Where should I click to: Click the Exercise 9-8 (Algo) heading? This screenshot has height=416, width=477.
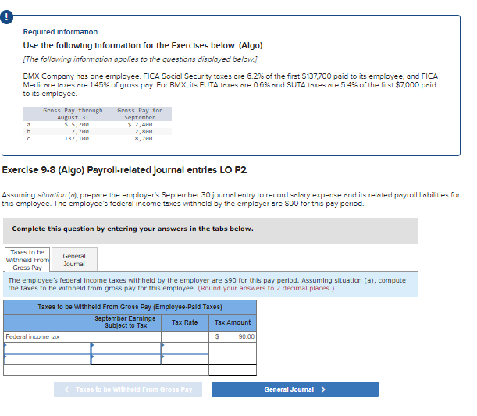click(124, 170)
